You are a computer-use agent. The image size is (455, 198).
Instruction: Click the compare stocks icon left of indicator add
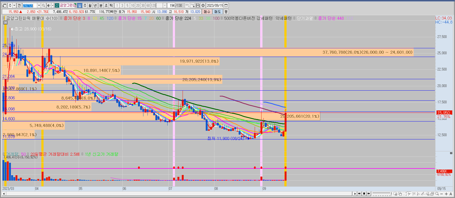click(x=187, y=5)
